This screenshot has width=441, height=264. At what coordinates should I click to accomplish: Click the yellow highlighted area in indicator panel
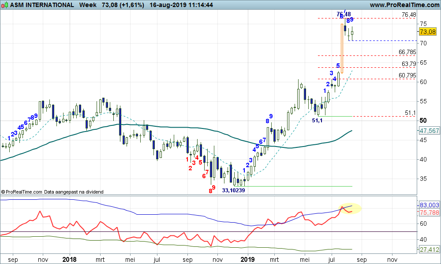[x=350, y=209]
